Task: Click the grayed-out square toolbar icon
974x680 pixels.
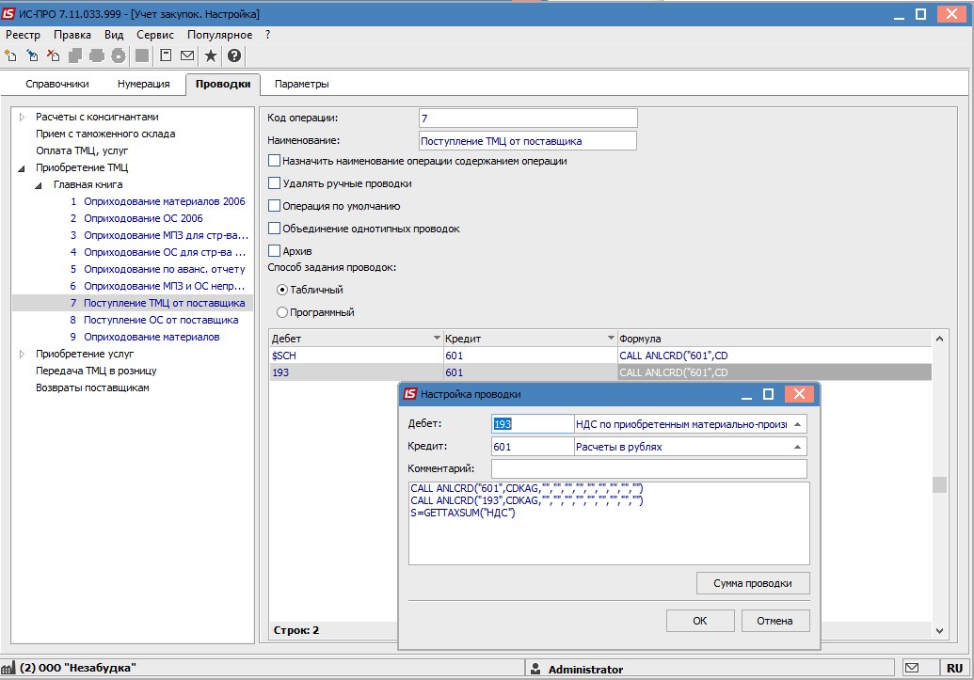Action: [142, 55]
